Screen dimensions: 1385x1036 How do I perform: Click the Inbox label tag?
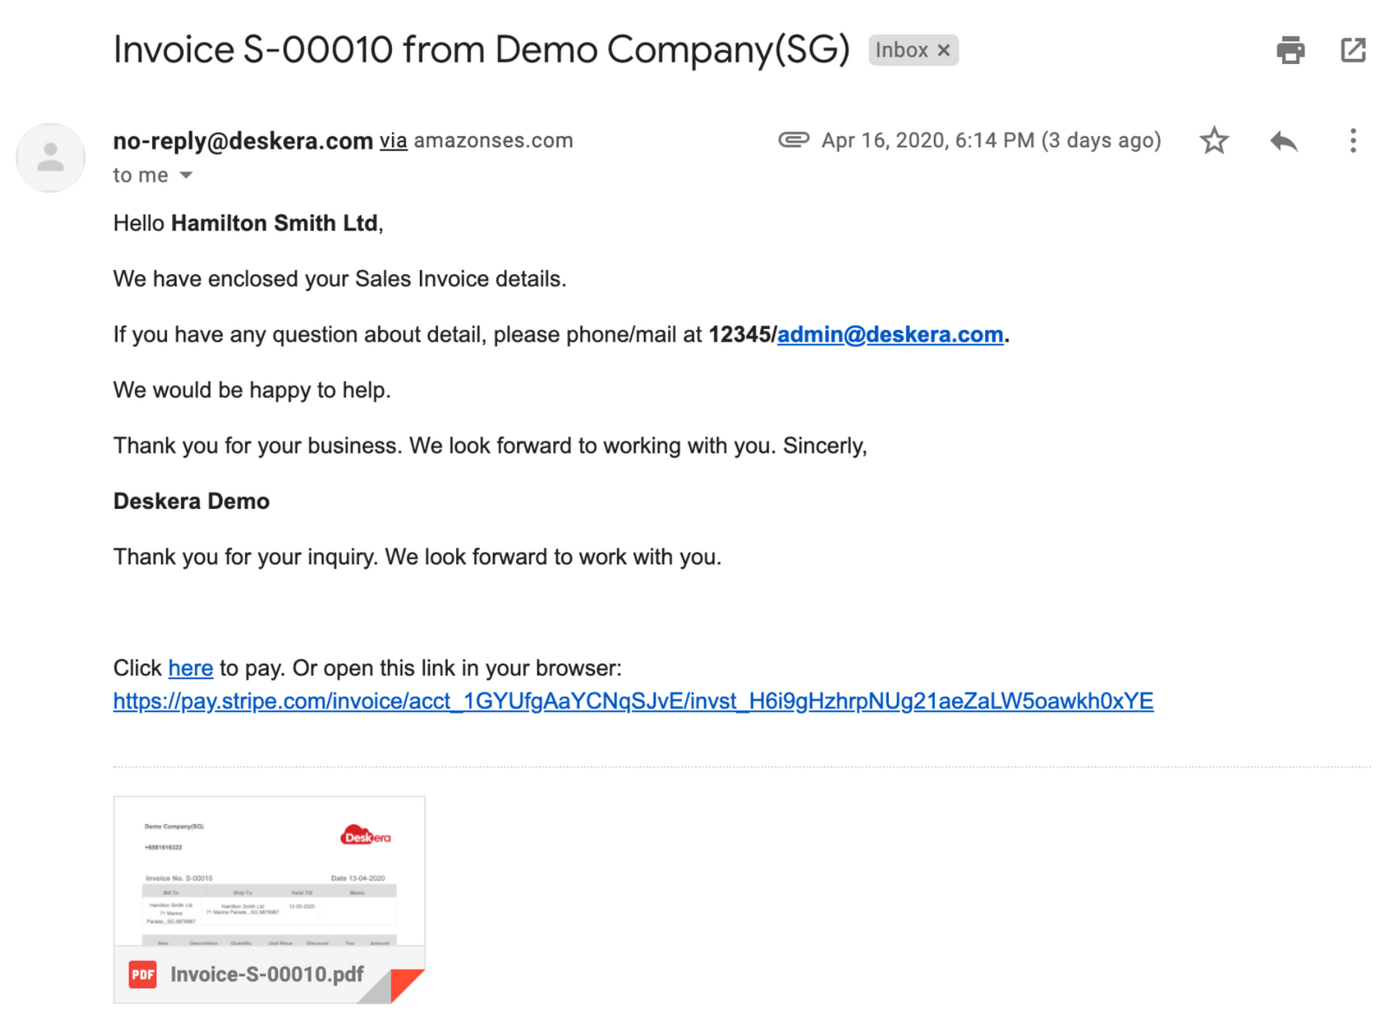point(901,50)
